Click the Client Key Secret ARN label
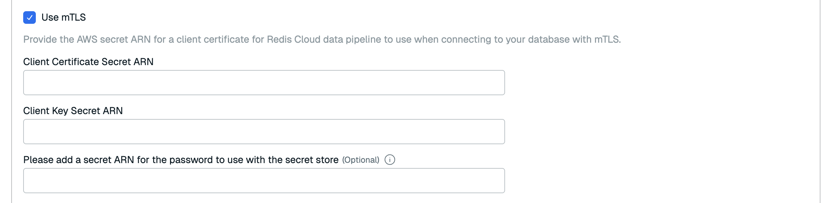This screenshot has width=831, height=203. [x=73, y=111]
